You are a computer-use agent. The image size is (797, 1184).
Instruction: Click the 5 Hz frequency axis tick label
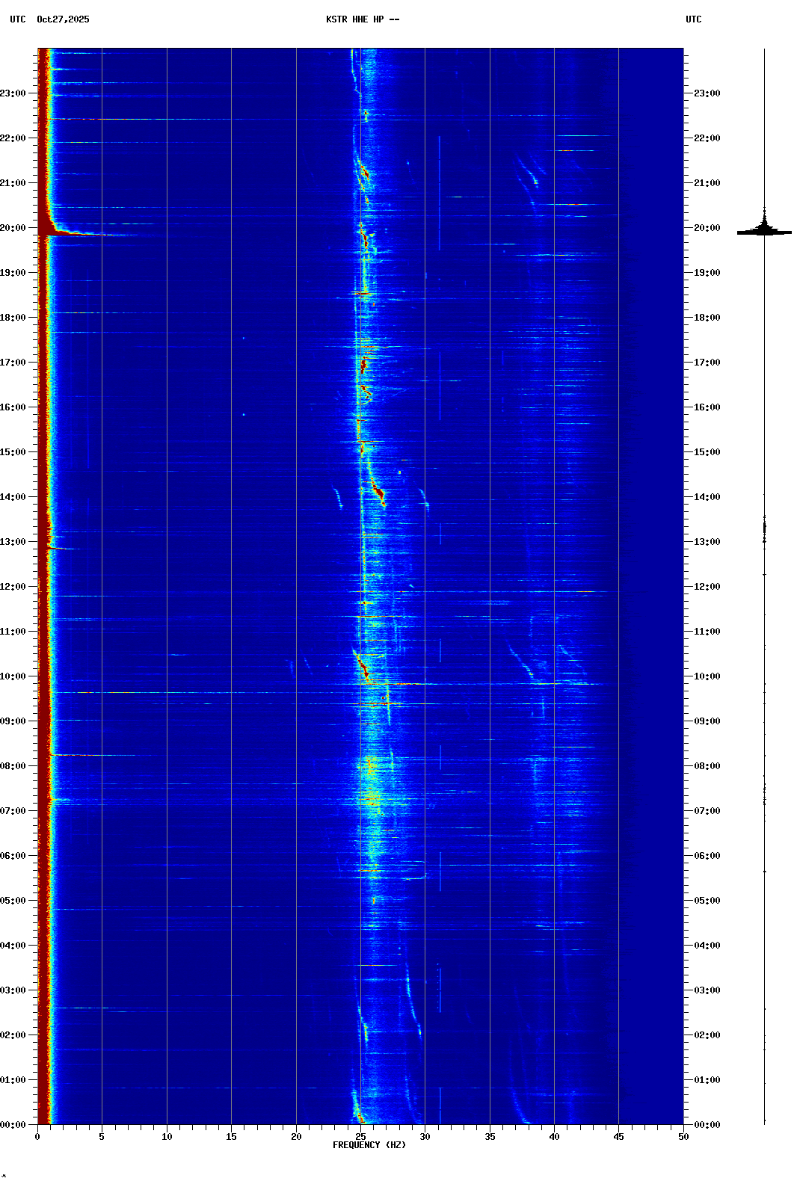pos(102,1137)
